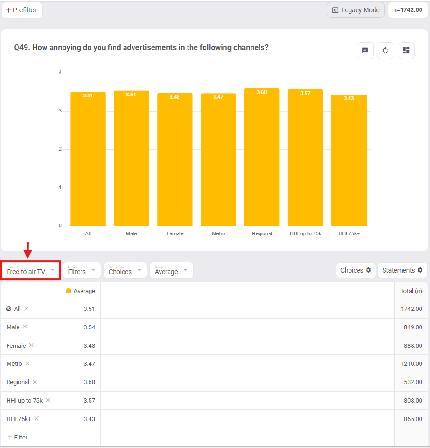Remove the HHI 75k+ filter row
430x448 pixels.
click(x=36, y=419)
